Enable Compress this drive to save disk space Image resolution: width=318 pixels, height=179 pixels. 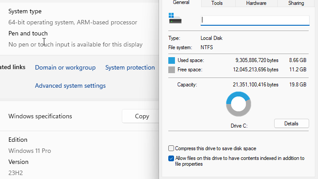[171, 148]
